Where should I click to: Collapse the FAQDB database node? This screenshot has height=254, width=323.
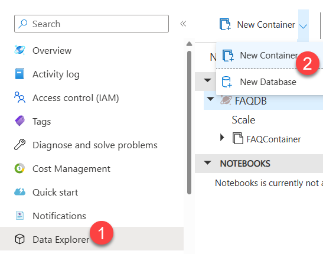click(x=210, y=99)
